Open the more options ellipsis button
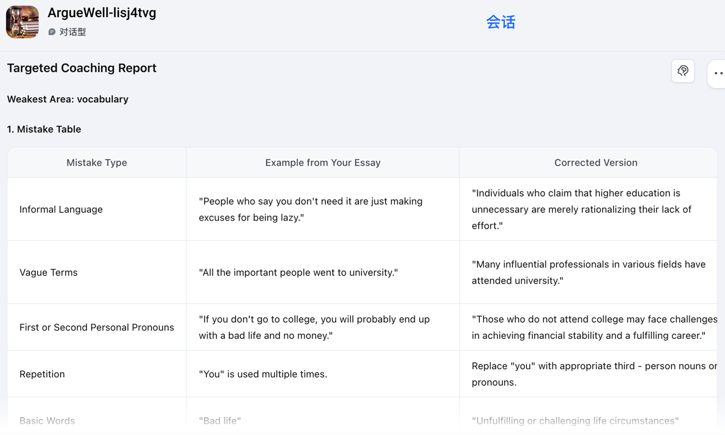This screenshot has width=725, height=435. [718, 73]
